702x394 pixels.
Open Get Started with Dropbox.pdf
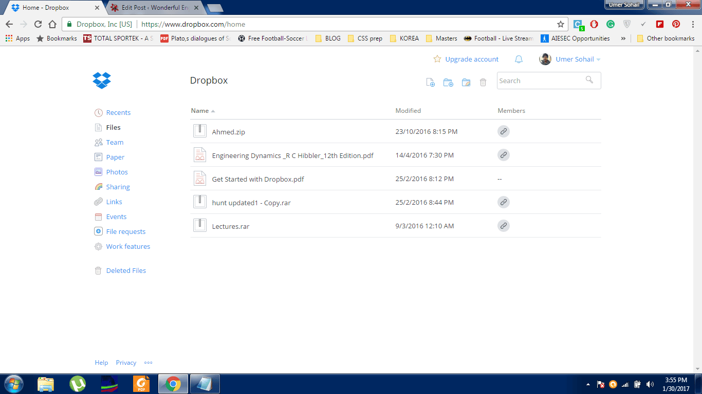(257, 180)
